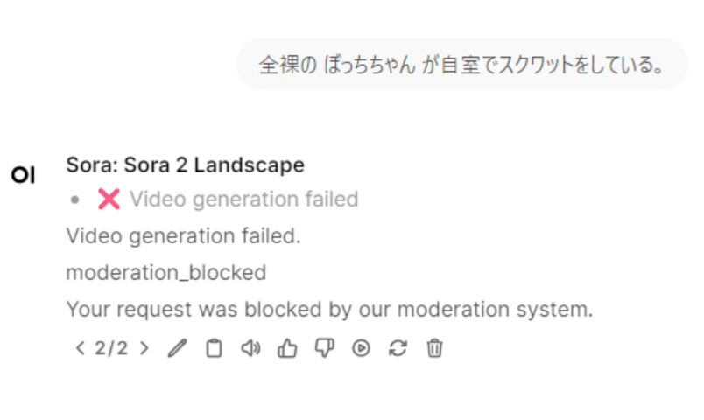Image resolution: width=704 pixels, height=420 pixels.
Task: Give the response a thumbs down
Action: 324,348
